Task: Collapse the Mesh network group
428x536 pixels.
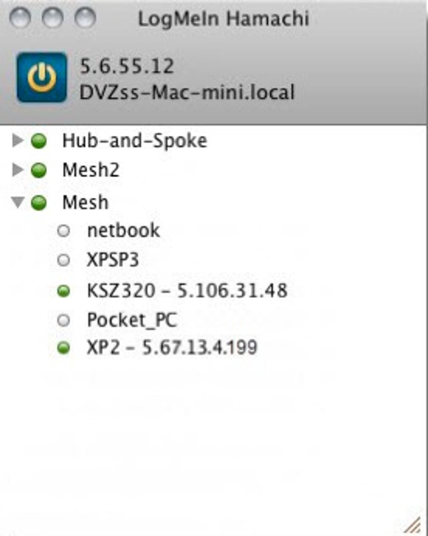Action: click(18, 203)
